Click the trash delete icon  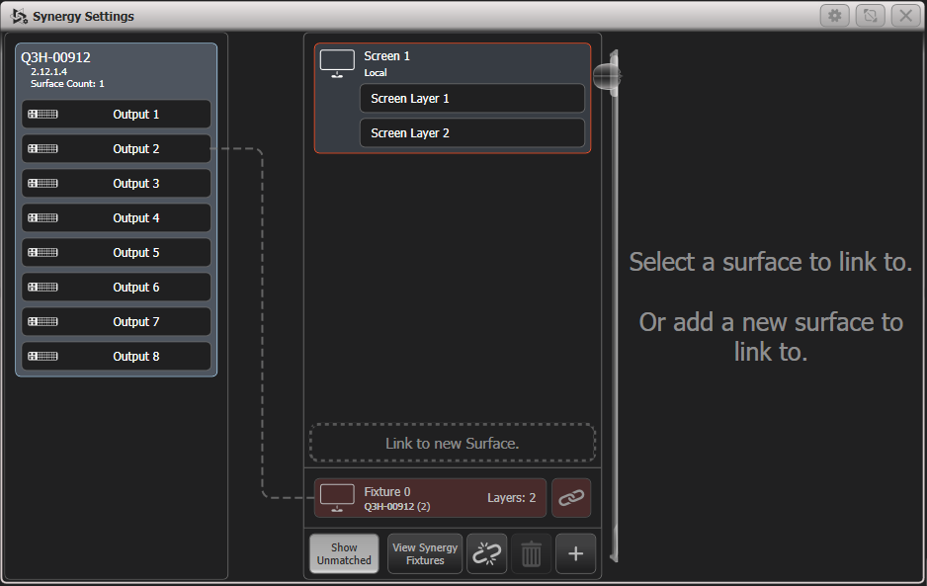pyautogui.click(x=531, y=553)
